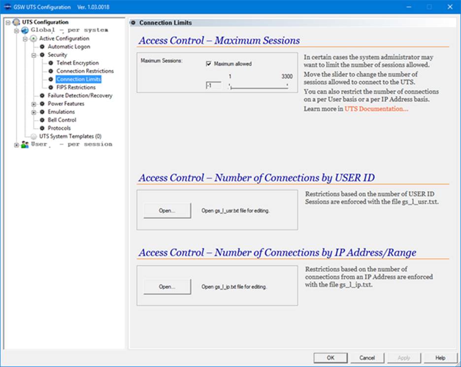Click 'Open gs_l_ip.txt file for editing.' text
This screenshot has width=461, height=367.
coord(234,286)
